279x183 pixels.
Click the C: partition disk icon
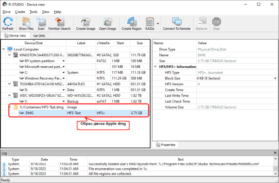(x=22, y=72)
